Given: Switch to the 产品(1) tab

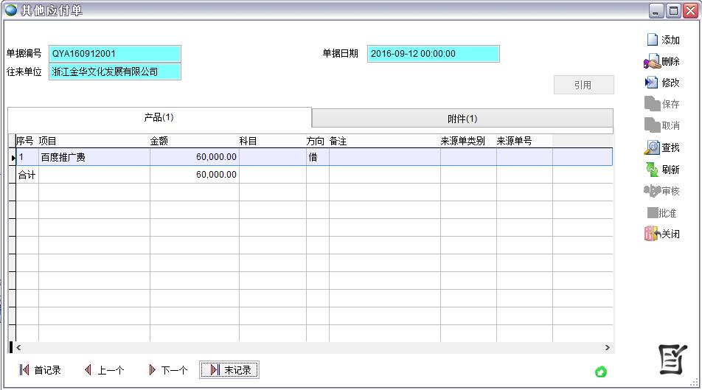Looking at the screenshot, I should [159, 118].
